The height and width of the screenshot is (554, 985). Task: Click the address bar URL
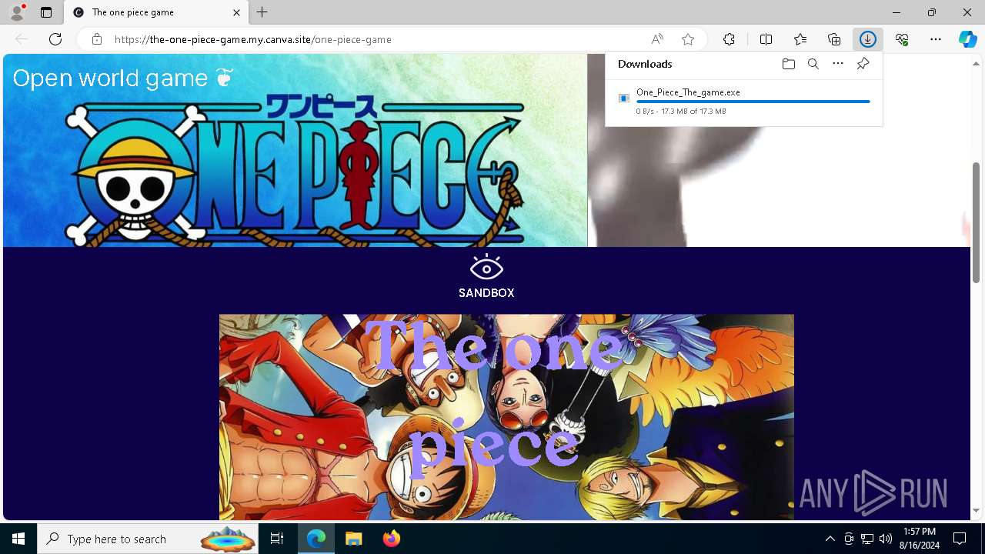click(x=253, y=39)
